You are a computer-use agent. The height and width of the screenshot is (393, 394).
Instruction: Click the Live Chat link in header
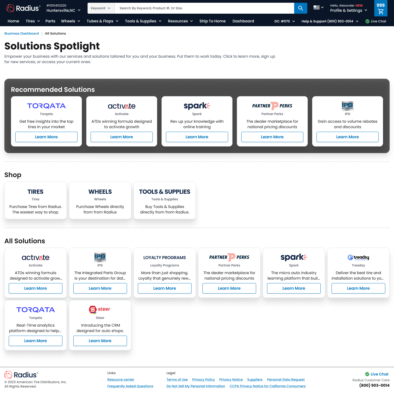point(378,21)
